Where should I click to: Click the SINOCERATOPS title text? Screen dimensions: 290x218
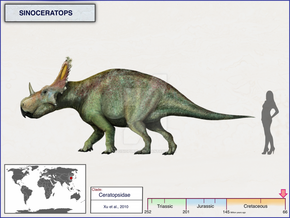pyautogui.click(x=46, y=13)
